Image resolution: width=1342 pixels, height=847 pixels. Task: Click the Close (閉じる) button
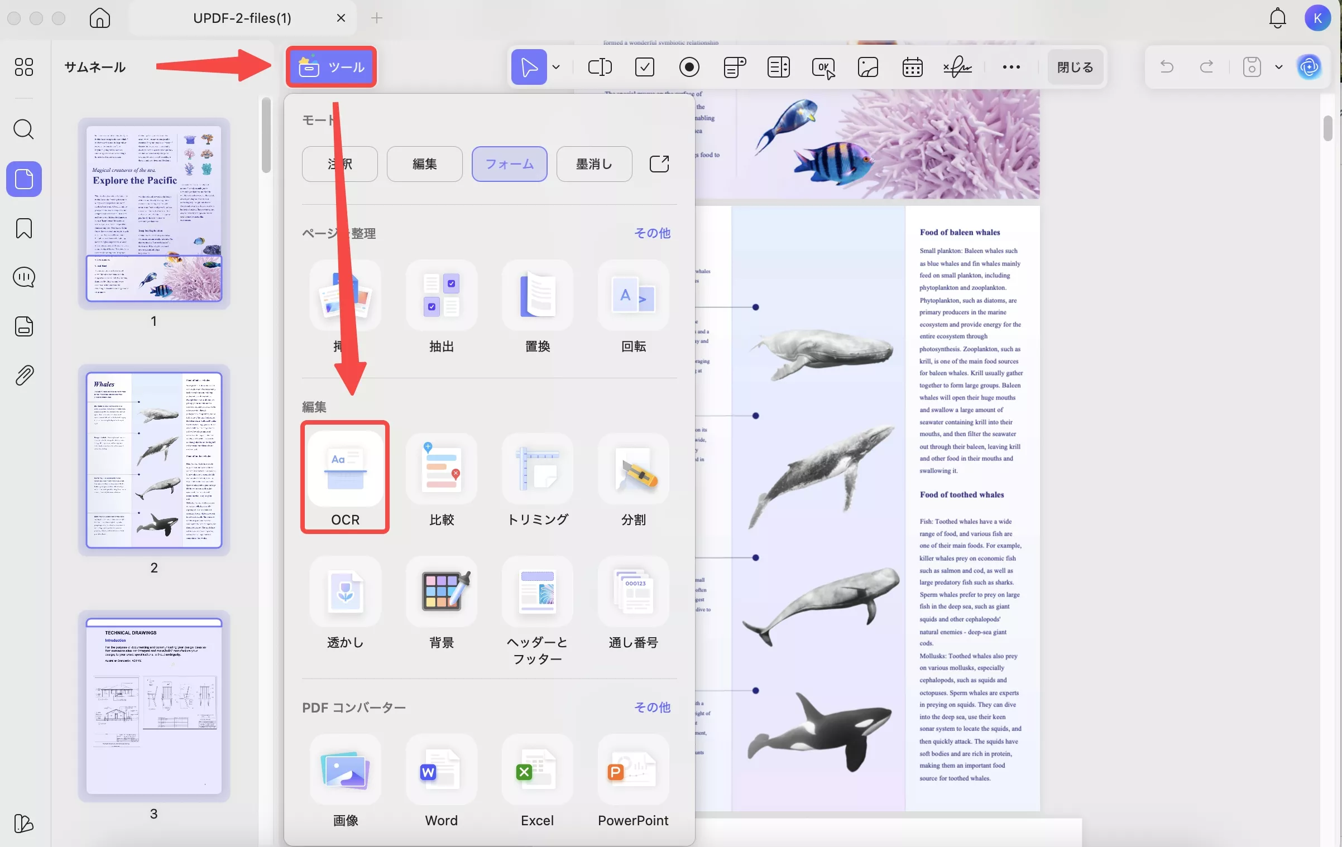1075,67
